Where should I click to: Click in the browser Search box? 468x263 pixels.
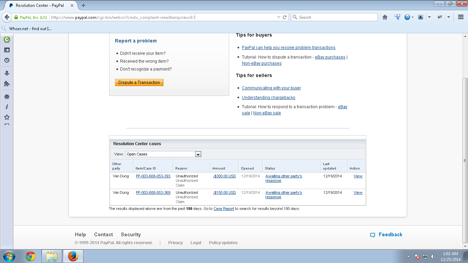(x=334, y=17)
